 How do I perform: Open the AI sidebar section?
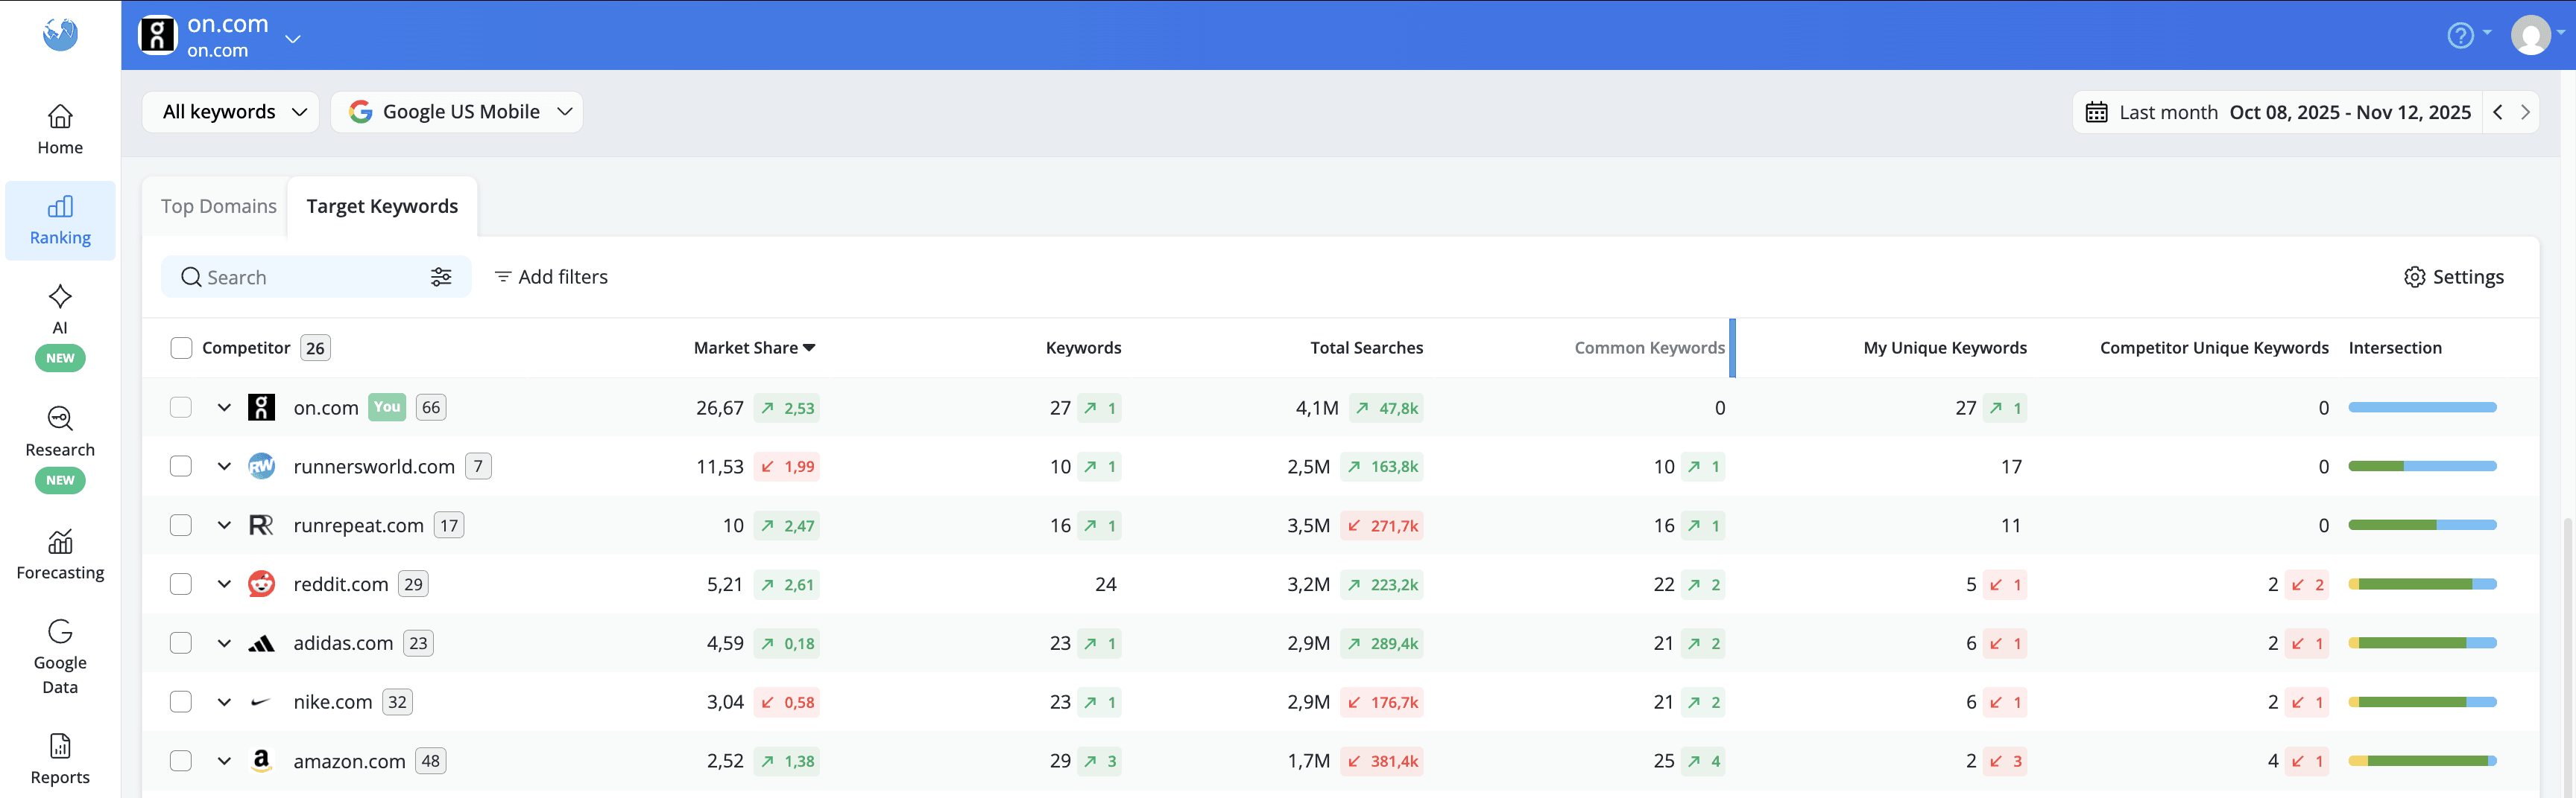coord(60,325)
